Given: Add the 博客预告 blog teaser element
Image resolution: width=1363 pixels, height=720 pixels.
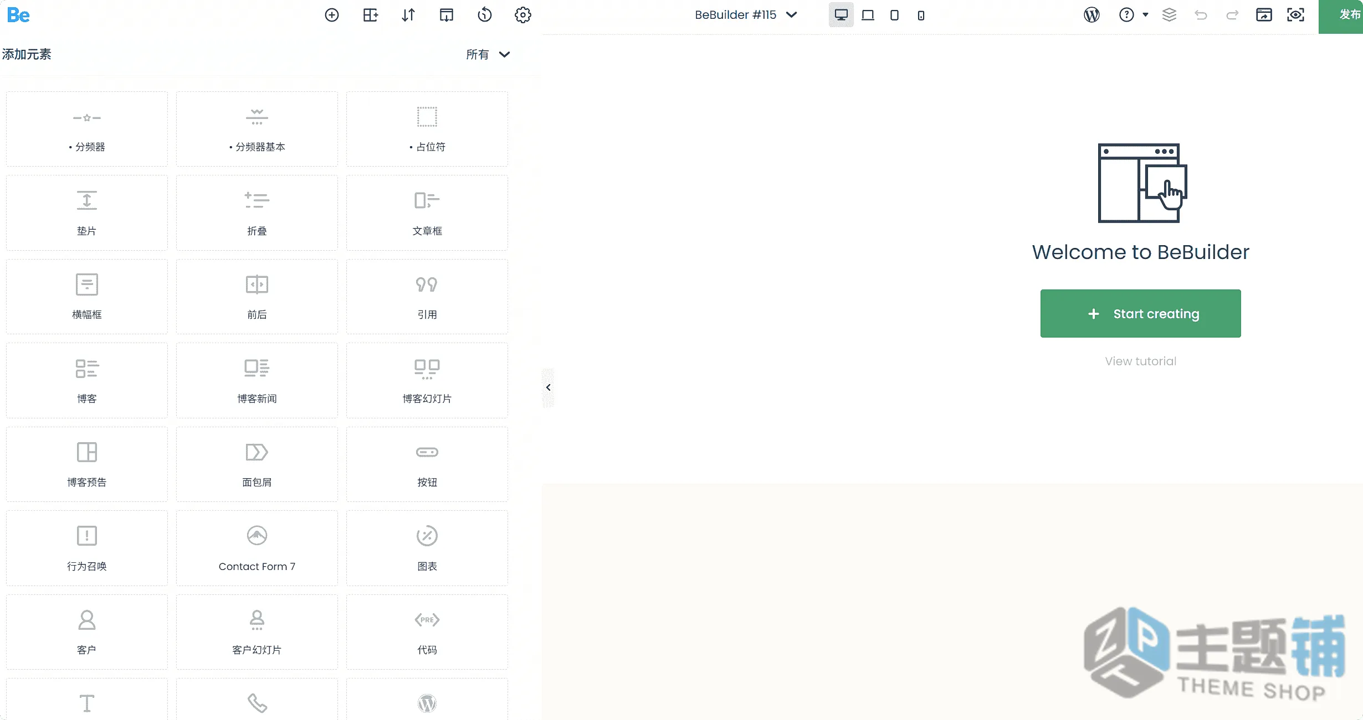Looking at the screenshot, I should tap(87, 464).
